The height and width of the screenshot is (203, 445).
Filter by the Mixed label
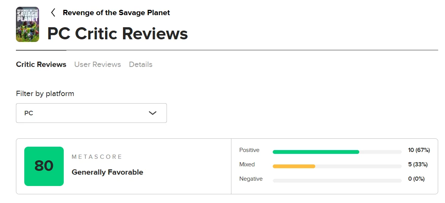click(247, 165)
